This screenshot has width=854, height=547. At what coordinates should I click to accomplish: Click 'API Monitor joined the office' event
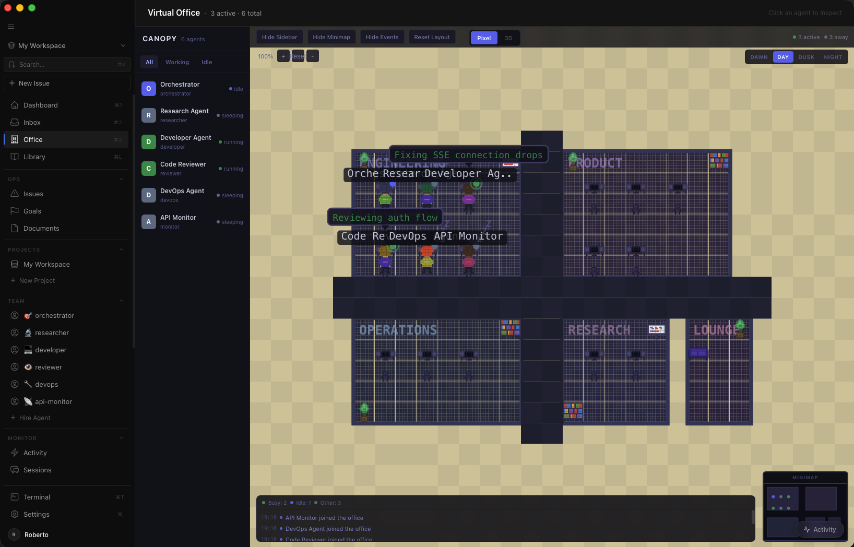tap(324, 518)
